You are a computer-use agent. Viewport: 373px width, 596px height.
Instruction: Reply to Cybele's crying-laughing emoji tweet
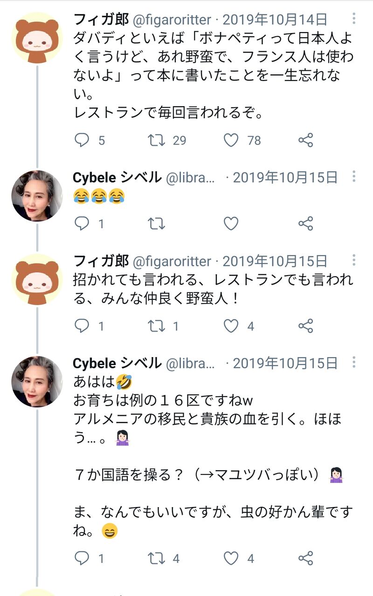tap(82, 224)
